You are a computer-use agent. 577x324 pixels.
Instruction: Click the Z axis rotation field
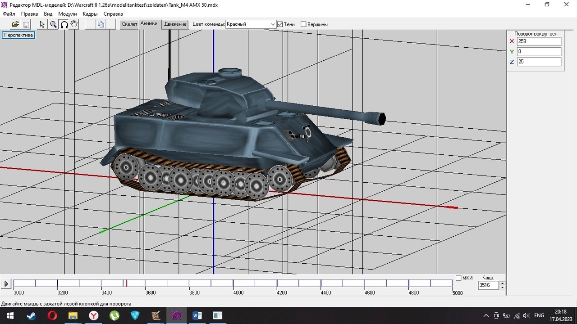coord(539,62)
